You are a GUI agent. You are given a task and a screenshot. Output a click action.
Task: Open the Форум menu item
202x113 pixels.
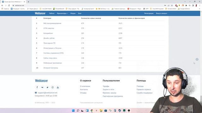[73, 13]
